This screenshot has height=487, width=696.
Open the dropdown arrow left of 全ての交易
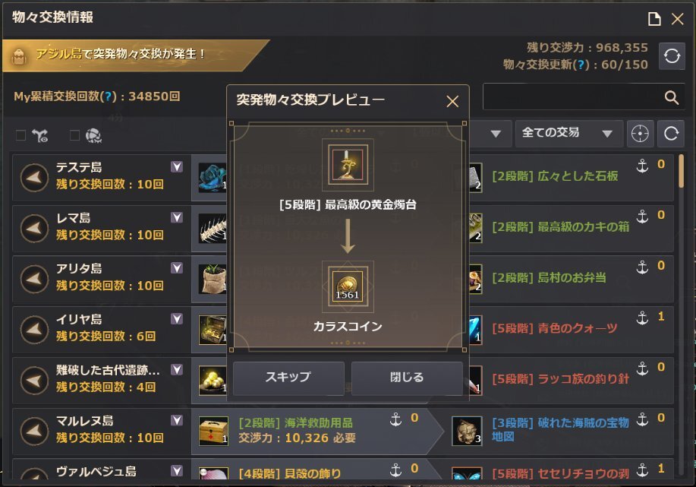496,133
